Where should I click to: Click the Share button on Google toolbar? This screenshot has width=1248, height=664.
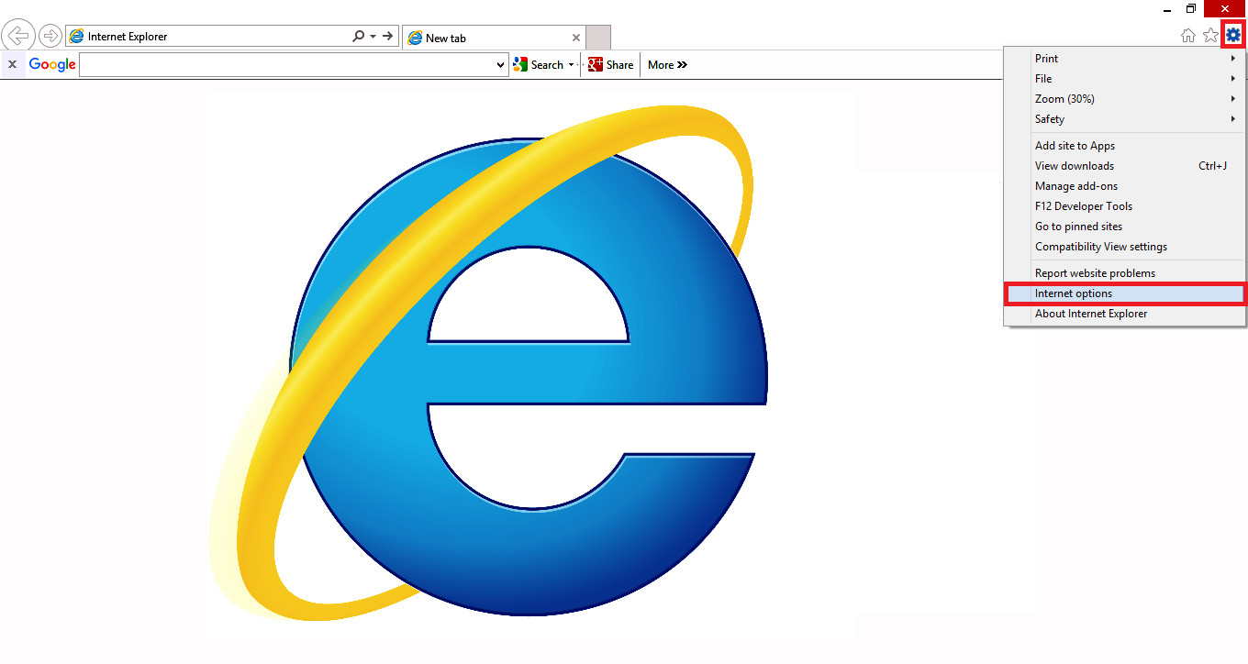[611, 65]
